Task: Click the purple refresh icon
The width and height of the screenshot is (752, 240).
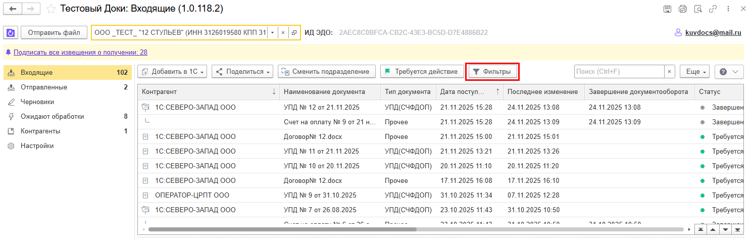Action: pos(11,33)
